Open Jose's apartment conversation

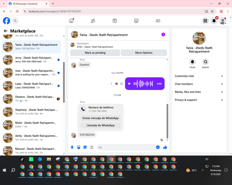click(x=32, y=73)
